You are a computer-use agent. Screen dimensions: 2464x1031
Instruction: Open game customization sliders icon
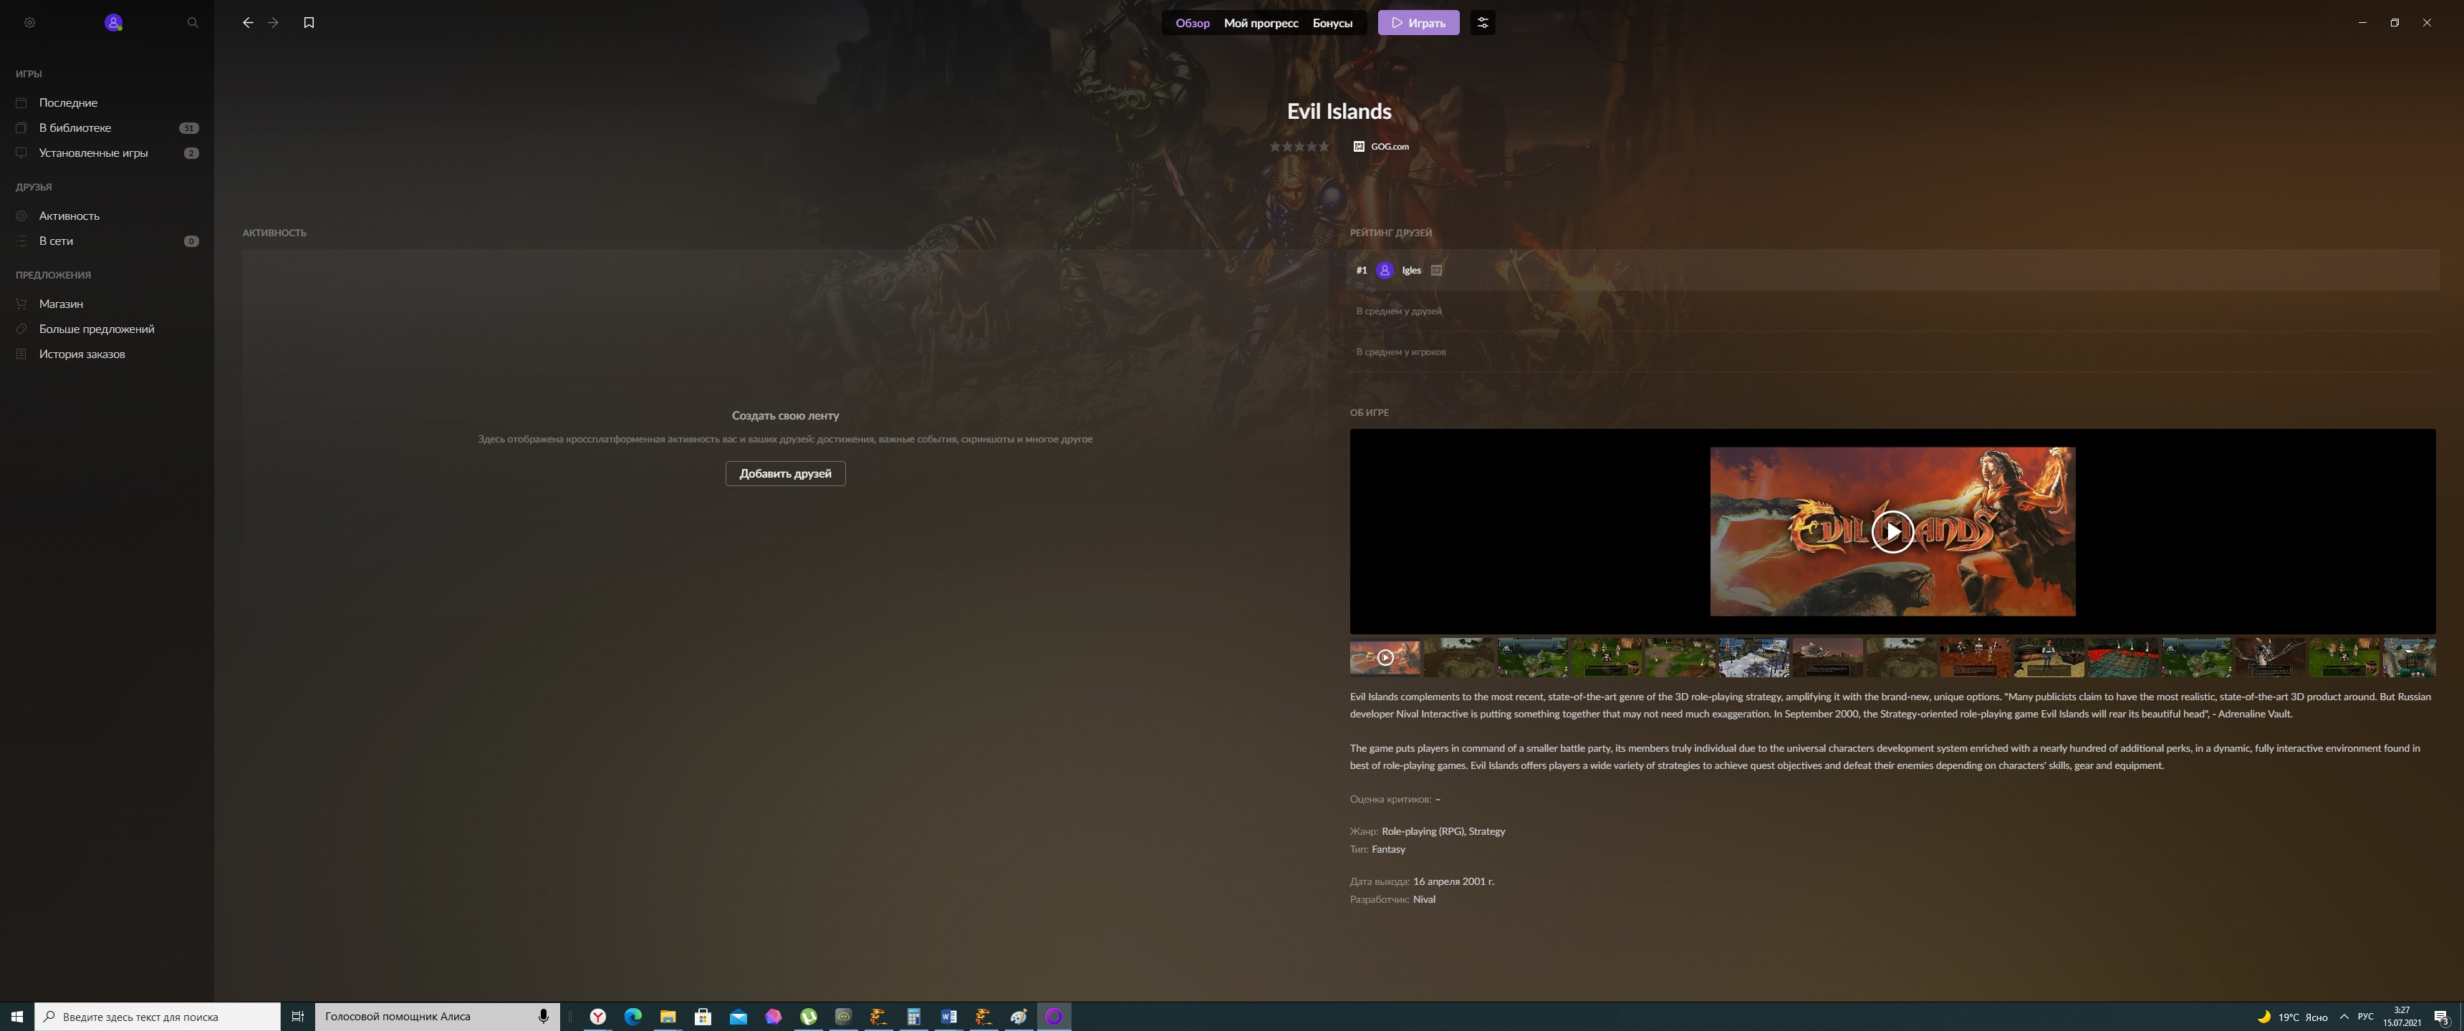[x=1483, y=23]
